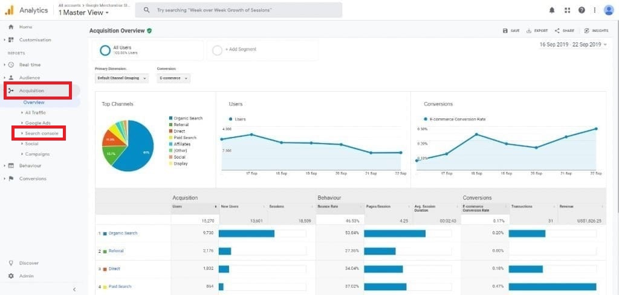Collapse the sidebar with the chevron

(74, 290)
